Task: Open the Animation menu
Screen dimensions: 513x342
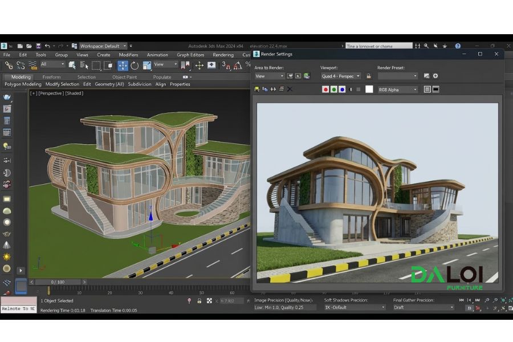Action: (157, 55)
